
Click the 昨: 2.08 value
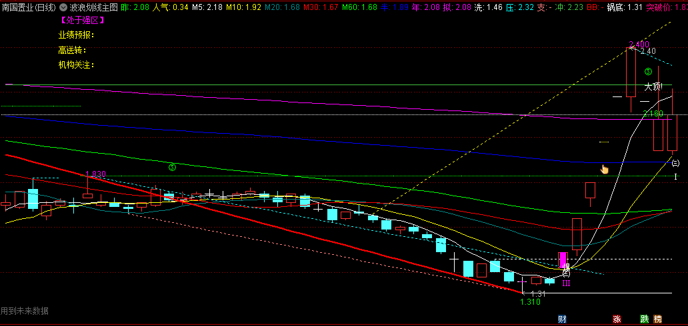coord(135,7)
